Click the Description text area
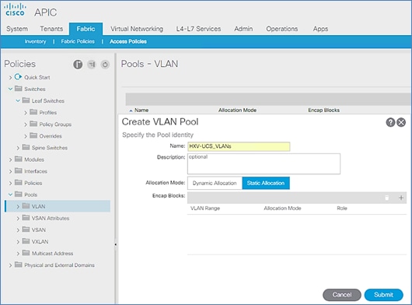The height and width of the screenshot is (305, 412). [264, 164]
